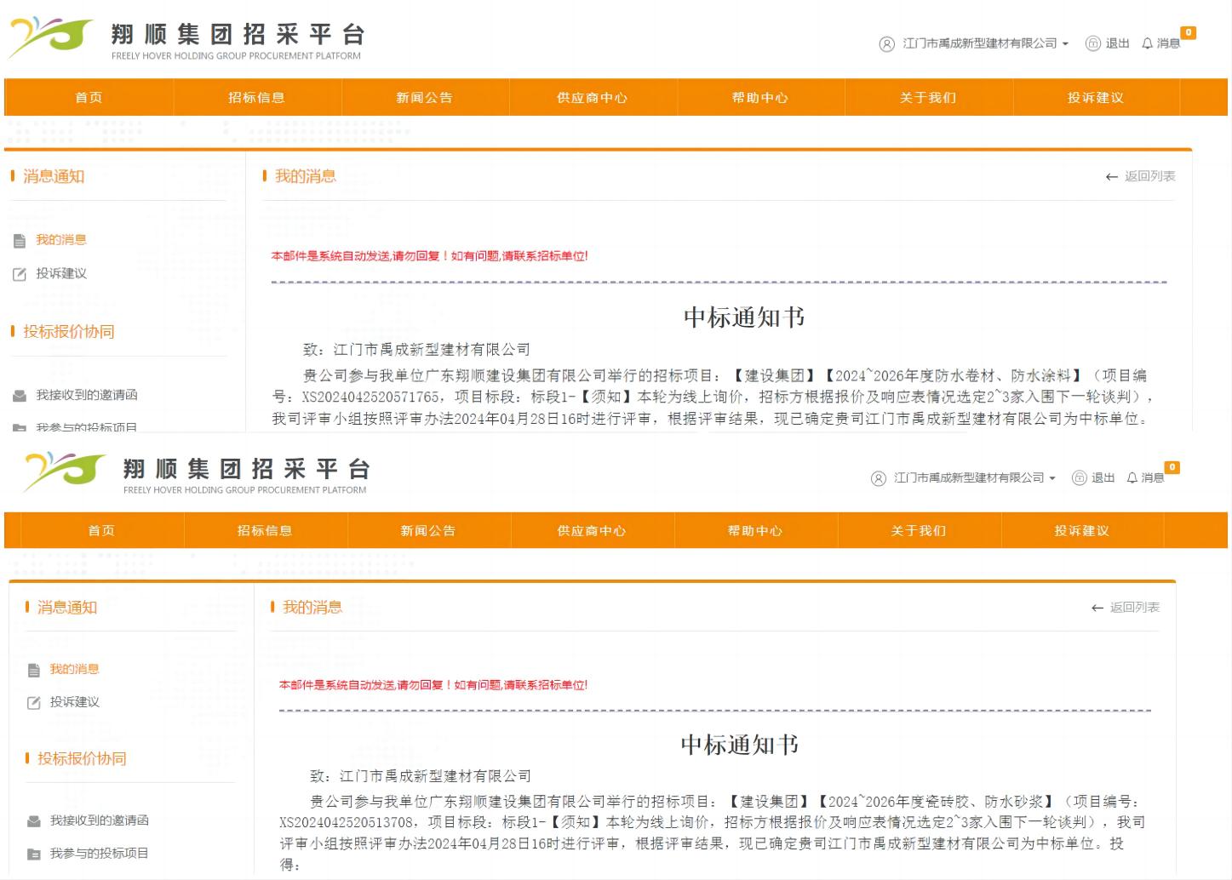Open the company account dropdown caret in the lower header

tap(1052, 478)
